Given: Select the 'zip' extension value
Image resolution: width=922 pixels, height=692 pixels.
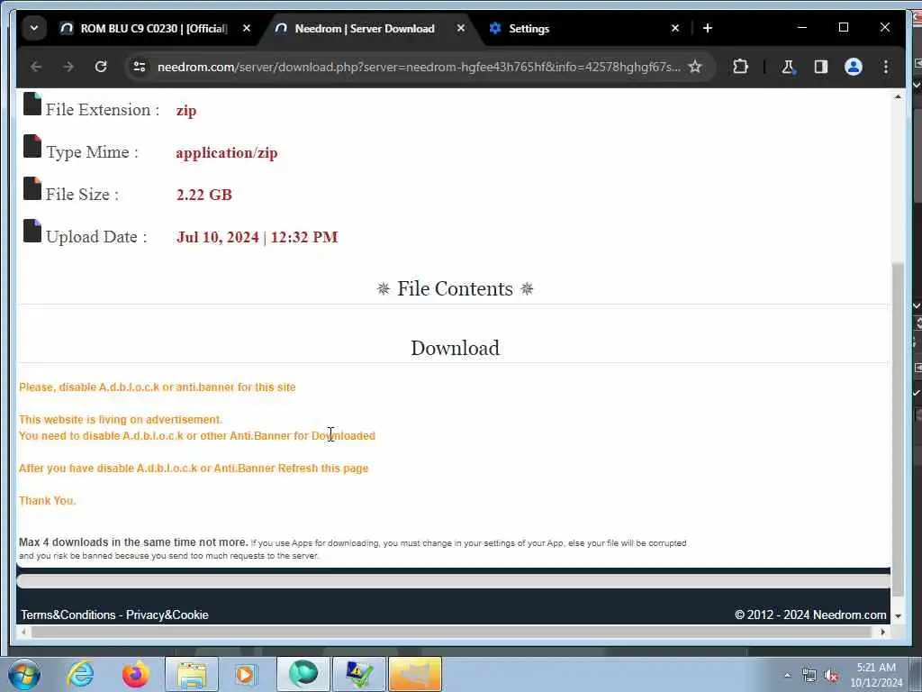Looking at the screenshot, I should (x=186, y=111).
